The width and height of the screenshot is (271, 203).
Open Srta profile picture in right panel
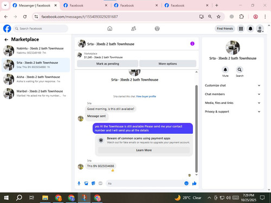pos(233,48)
